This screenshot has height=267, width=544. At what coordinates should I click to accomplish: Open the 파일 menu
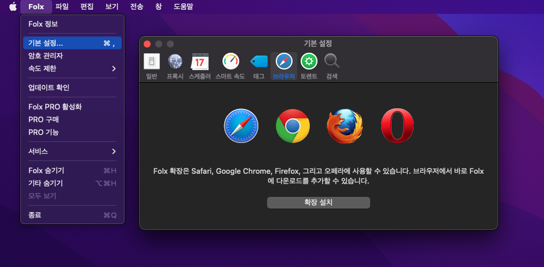point(62,6)
